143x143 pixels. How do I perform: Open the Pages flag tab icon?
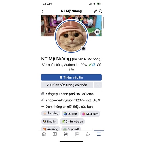pos(77,134)
